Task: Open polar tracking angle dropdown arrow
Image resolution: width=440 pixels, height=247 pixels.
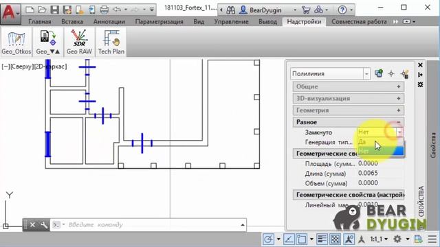Action: point(278,239)
